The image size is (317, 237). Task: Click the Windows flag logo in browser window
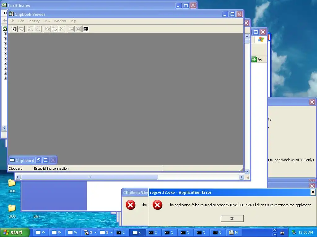(x=261, y=39)
